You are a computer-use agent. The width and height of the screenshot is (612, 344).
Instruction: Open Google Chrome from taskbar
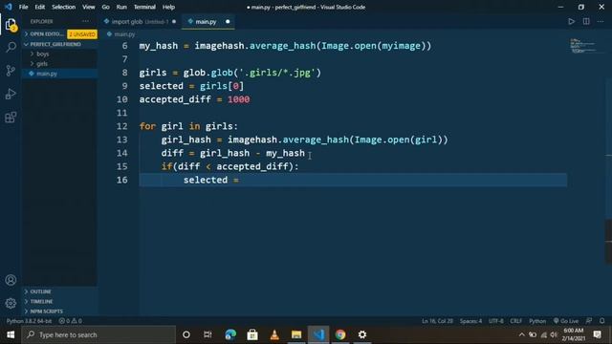pos(340,334)
